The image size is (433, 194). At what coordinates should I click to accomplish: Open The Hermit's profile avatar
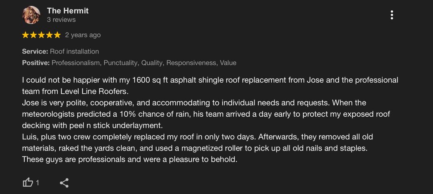[31, 15]
